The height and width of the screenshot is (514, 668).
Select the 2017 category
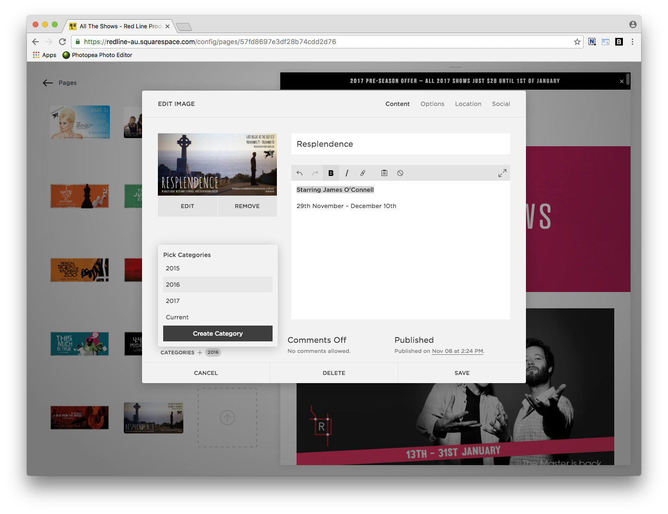(218, 301)
